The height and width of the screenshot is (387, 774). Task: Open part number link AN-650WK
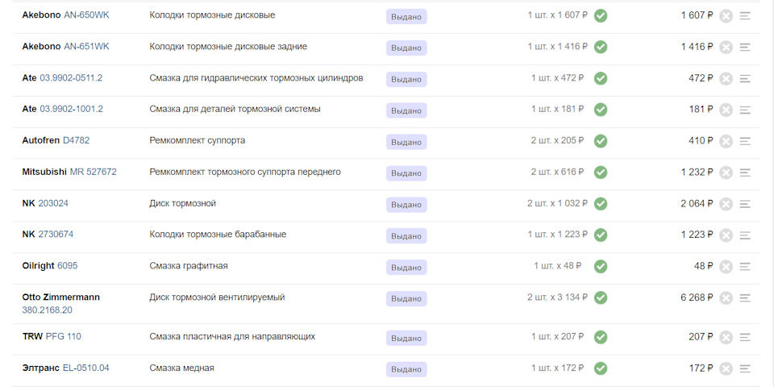click(x=86, y=15)
